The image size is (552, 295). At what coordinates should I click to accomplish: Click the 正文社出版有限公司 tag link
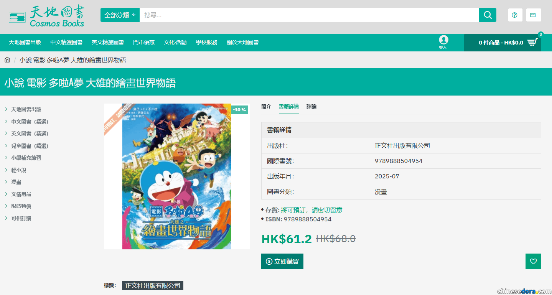pyautogui.click(x=153, y=285)
